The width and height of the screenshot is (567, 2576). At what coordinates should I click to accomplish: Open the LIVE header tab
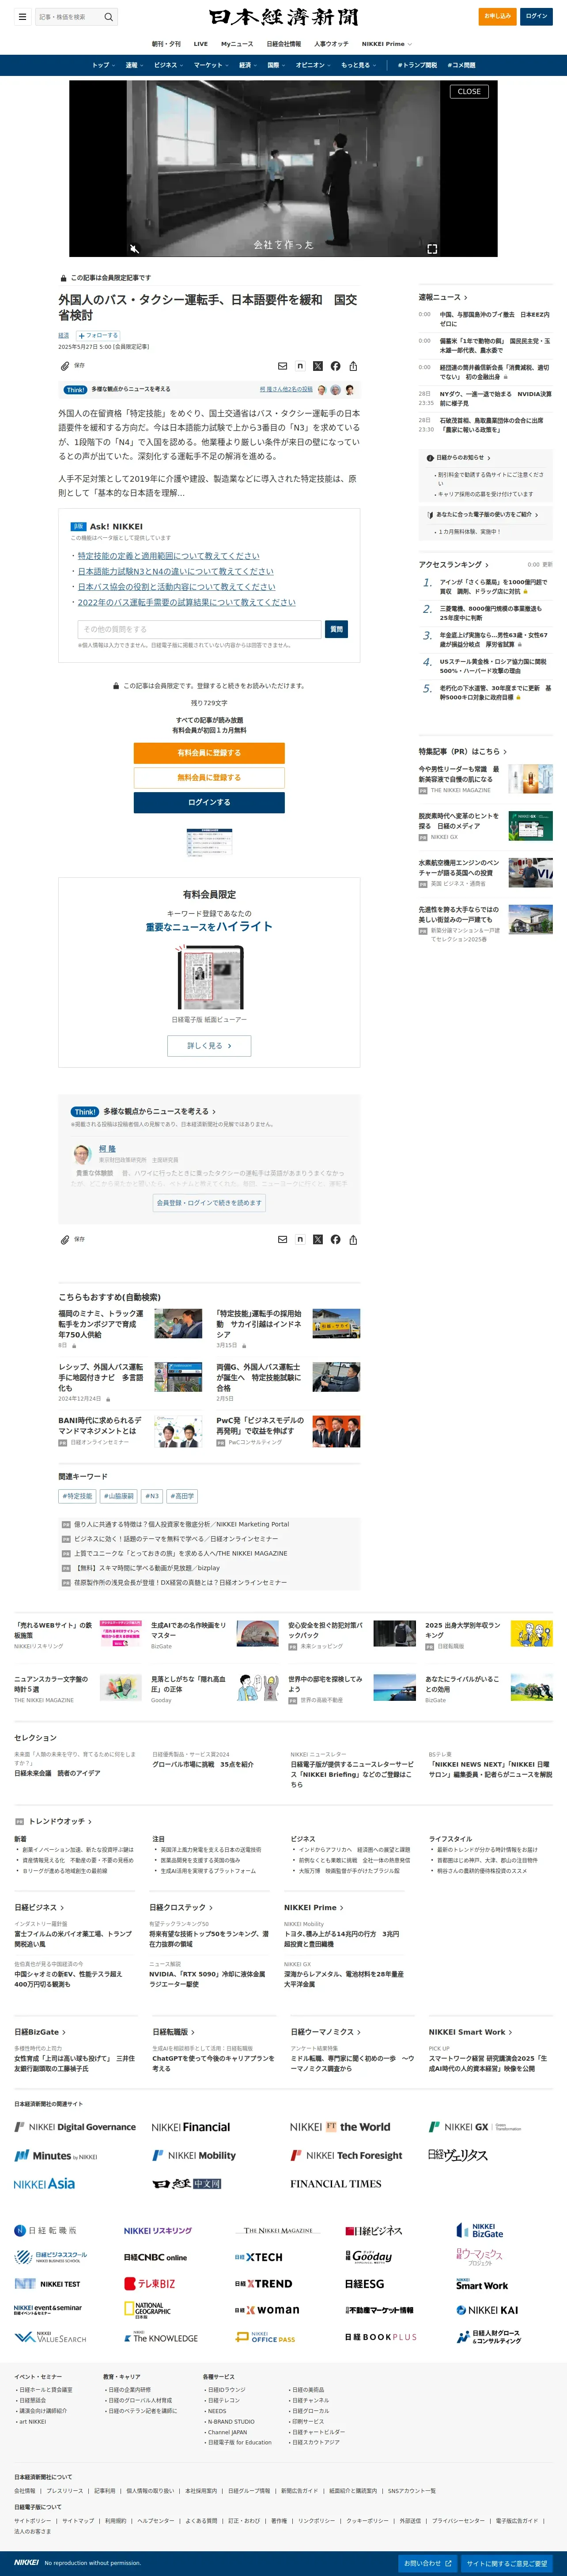[201, 44]
